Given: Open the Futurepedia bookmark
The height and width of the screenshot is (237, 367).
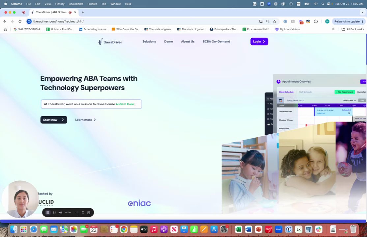Looking at the screenshot, I should click(x=224, y=29).
